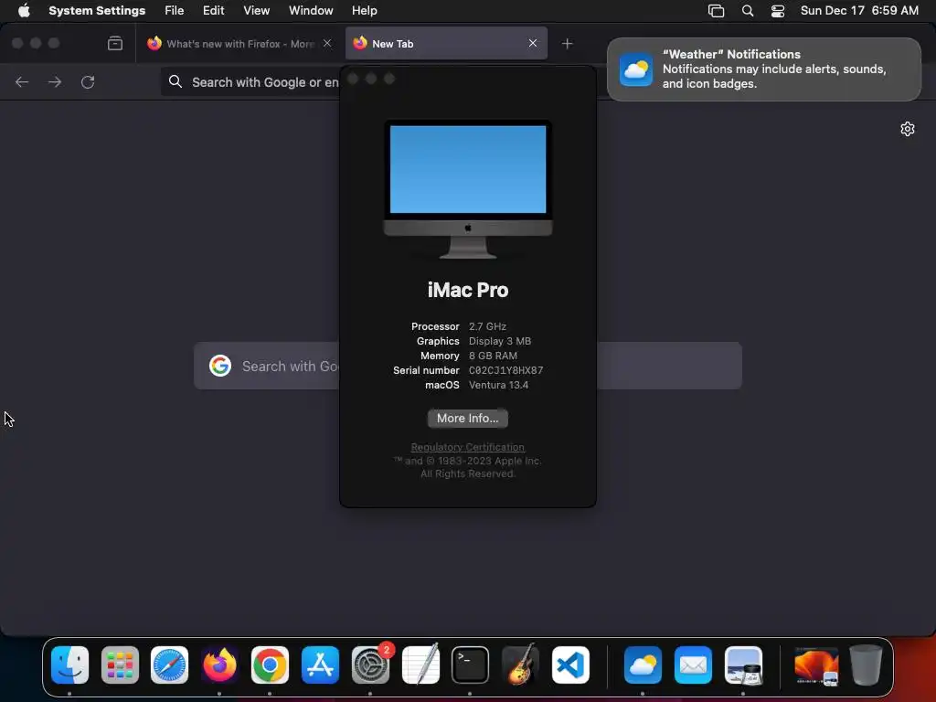The image size is (936, 702).
Task: Open Safari from the Dock
Action: click(x=169, y=665)
